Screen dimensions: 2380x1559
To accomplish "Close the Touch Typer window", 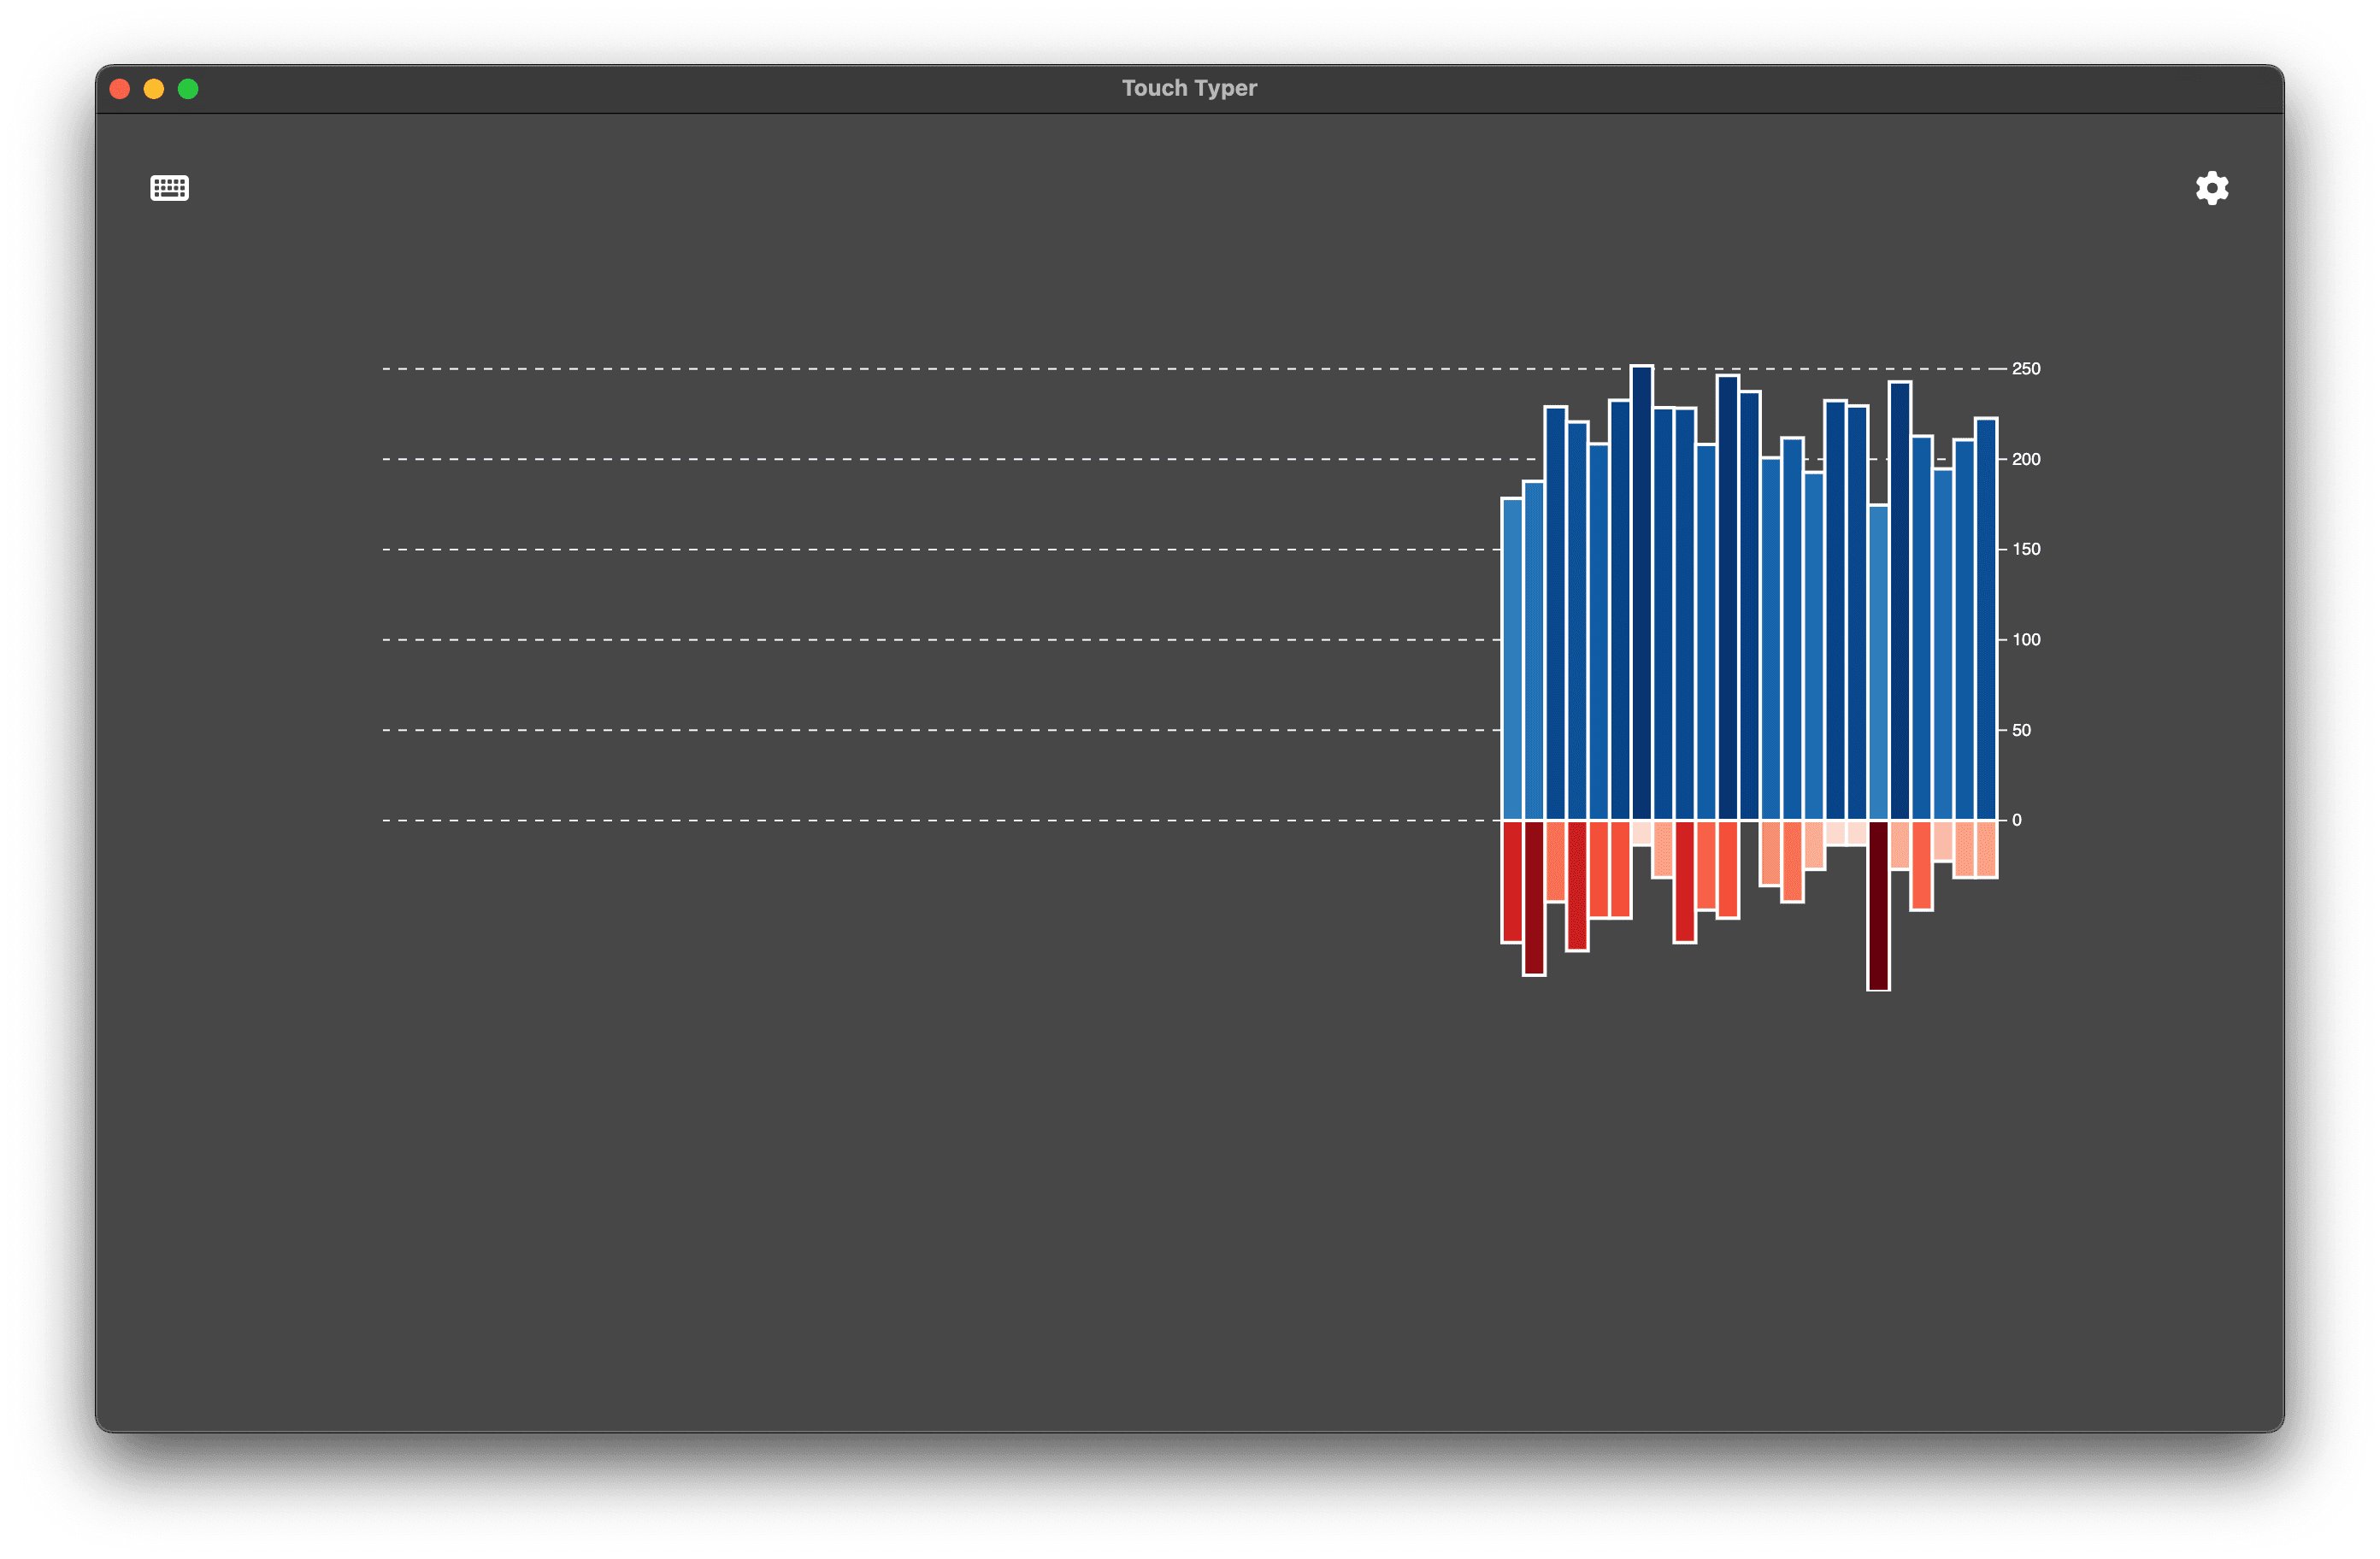I will coord(120,89).
